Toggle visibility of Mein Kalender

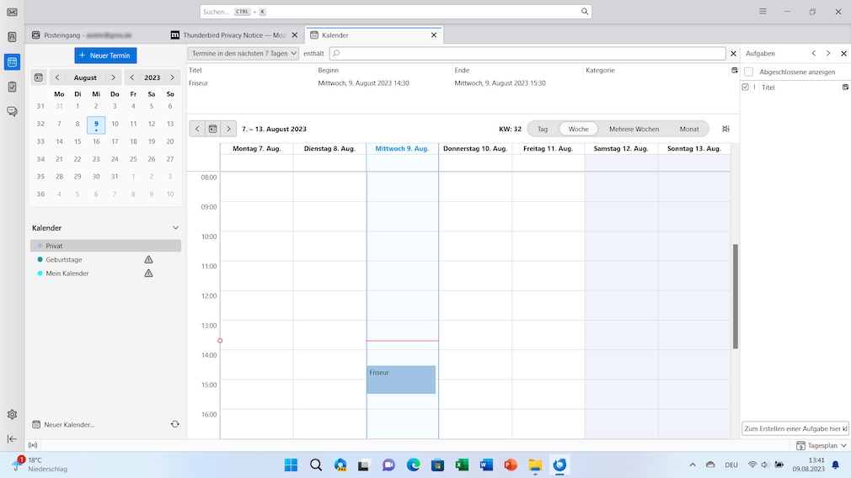point(40,274)
